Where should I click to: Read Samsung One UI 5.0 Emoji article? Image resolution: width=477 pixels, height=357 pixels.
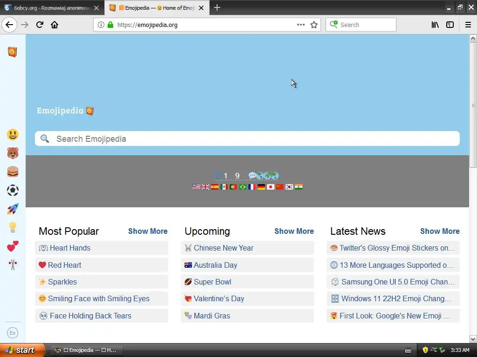click(393, 282)
